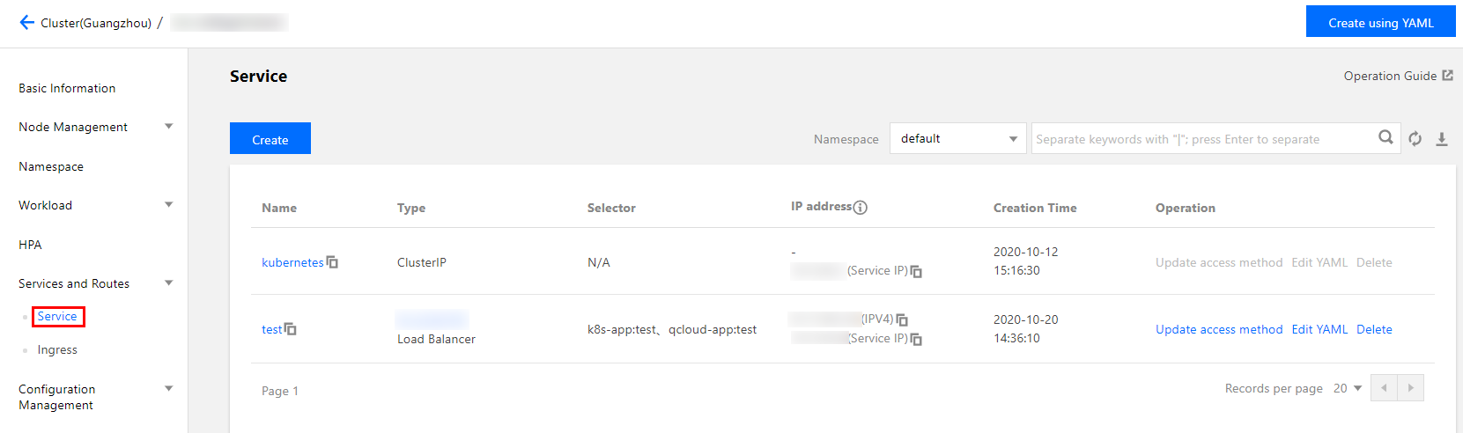Click the search magnifier icon
This screenshot has width=1463, height=433.
point(1385,137)
